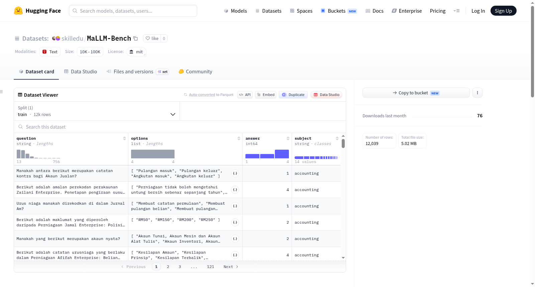Expand the Split train dropdown
Viewport: 535px width, 287px height.
97,111
